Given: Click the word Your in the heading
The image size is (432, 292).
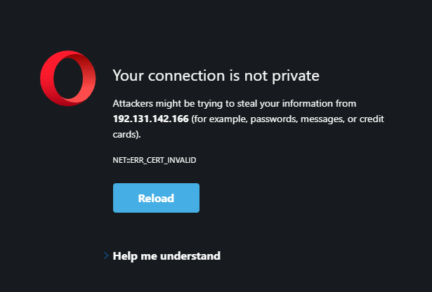Looking at the screenshot, I should pos(128,75).
